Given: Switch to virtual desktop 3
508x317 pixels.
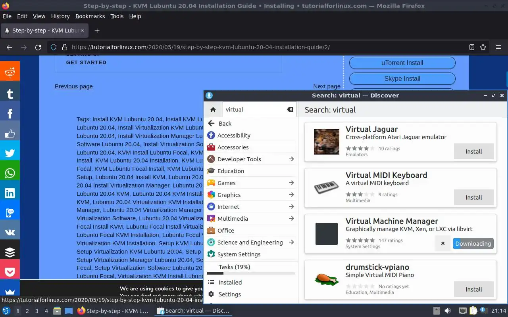Looking at the screenshot, I should [x=37, y=311].
